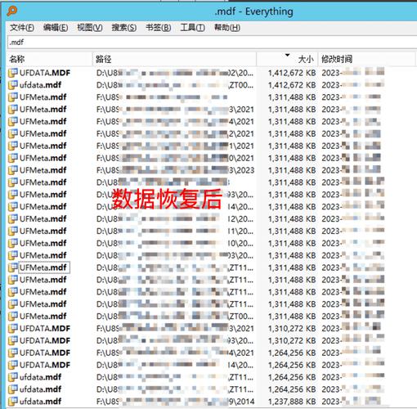The height and width of the screenshot is (409, 417).
Task: Click icon of UFMeta.mdf with path ending 4\2021
Action: (13, 121)
